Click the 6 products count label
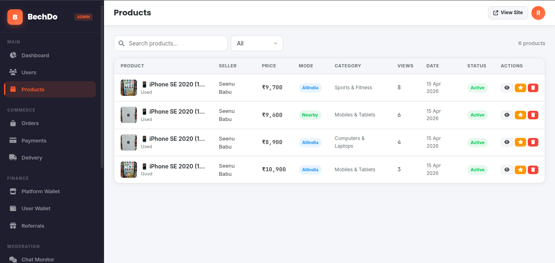The image size is (555, 263). 532,43
